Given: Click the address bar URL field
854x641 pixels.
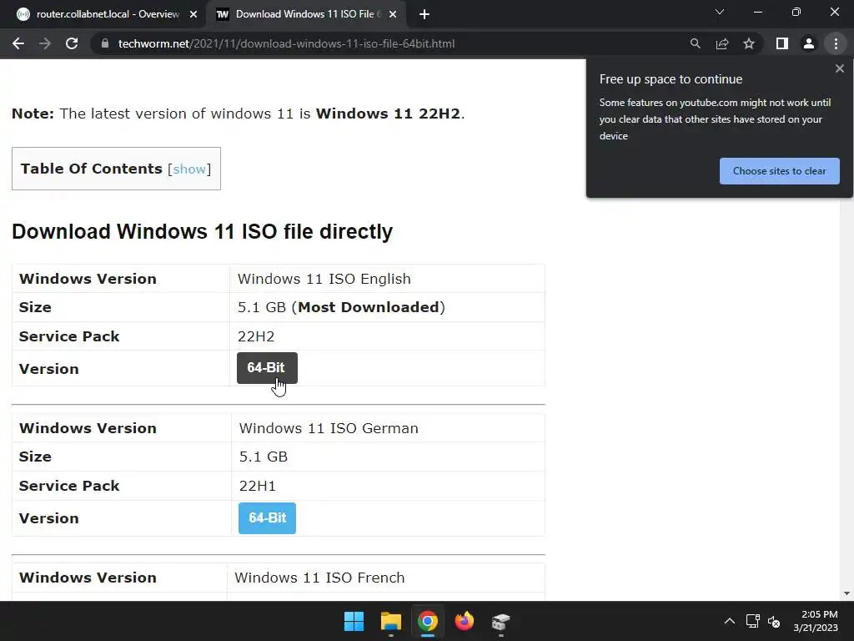Looking at the screenshot, I should point(286,43).
